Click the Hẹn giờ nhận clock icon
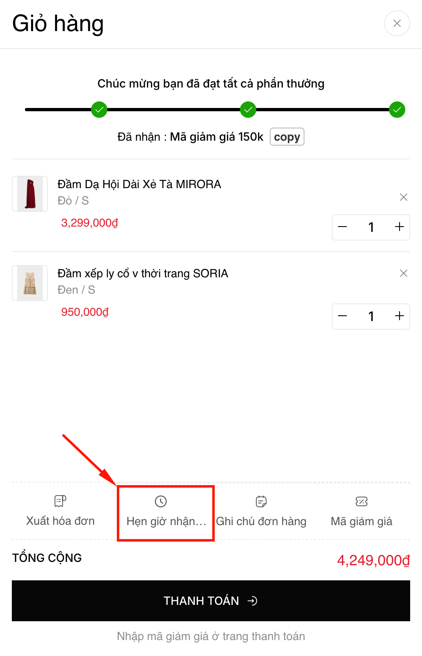This screenshot has width=422, height=656. point(161,501)
